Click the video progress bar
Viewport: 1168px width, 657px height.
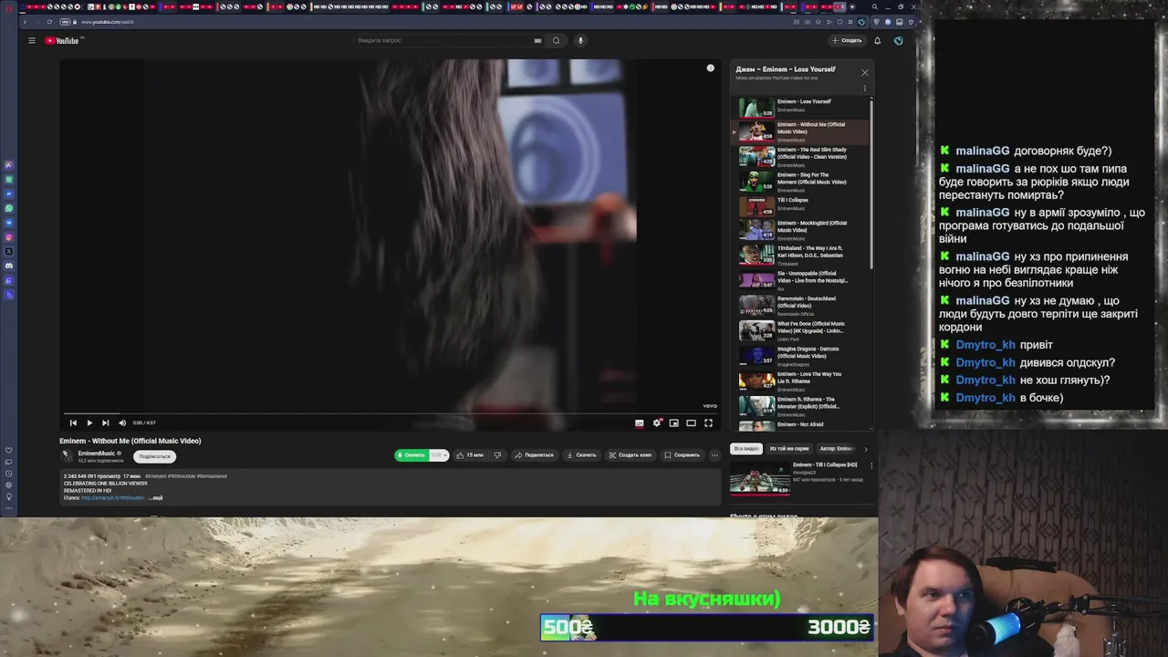click(391, 414)
